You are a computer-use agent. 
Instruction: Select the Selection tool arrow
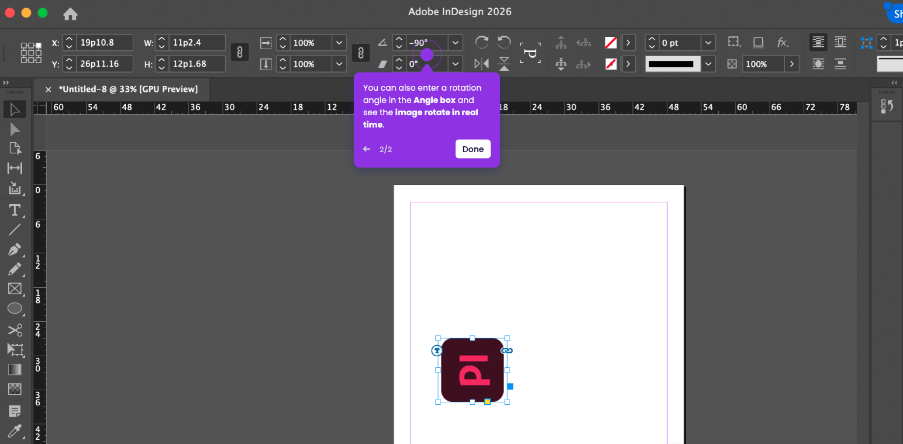[15, 109]
